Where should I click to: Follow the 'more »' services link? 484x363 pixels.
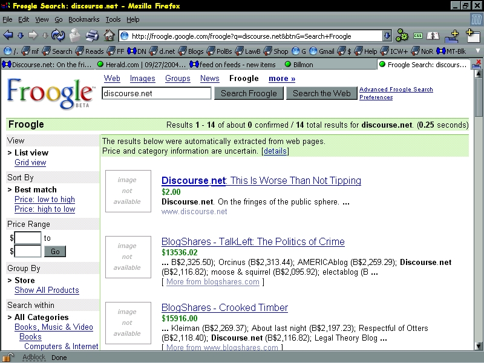(282, 79)
